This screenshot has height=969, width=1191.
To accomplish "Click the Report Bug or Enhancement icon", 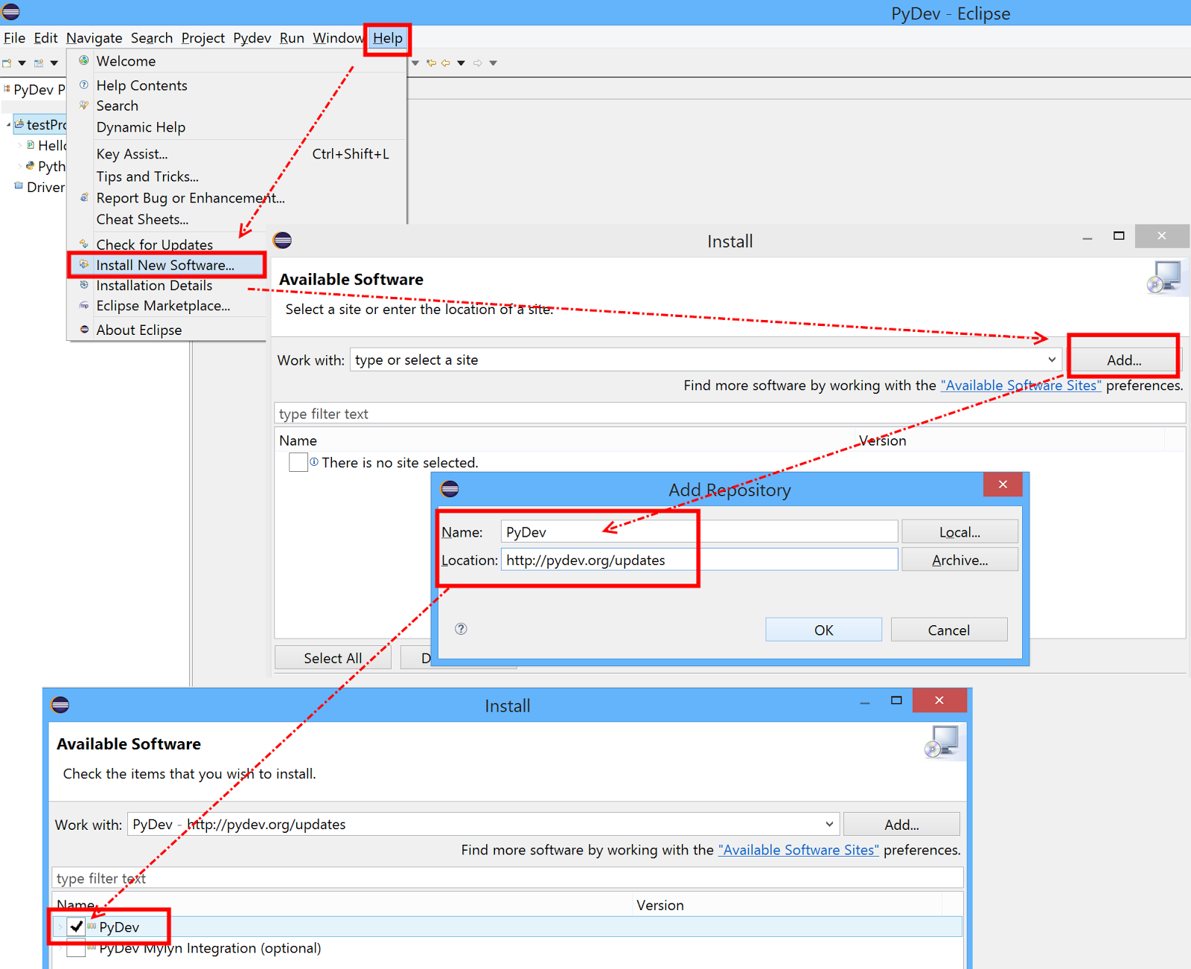I will click(x=84, y=197).
